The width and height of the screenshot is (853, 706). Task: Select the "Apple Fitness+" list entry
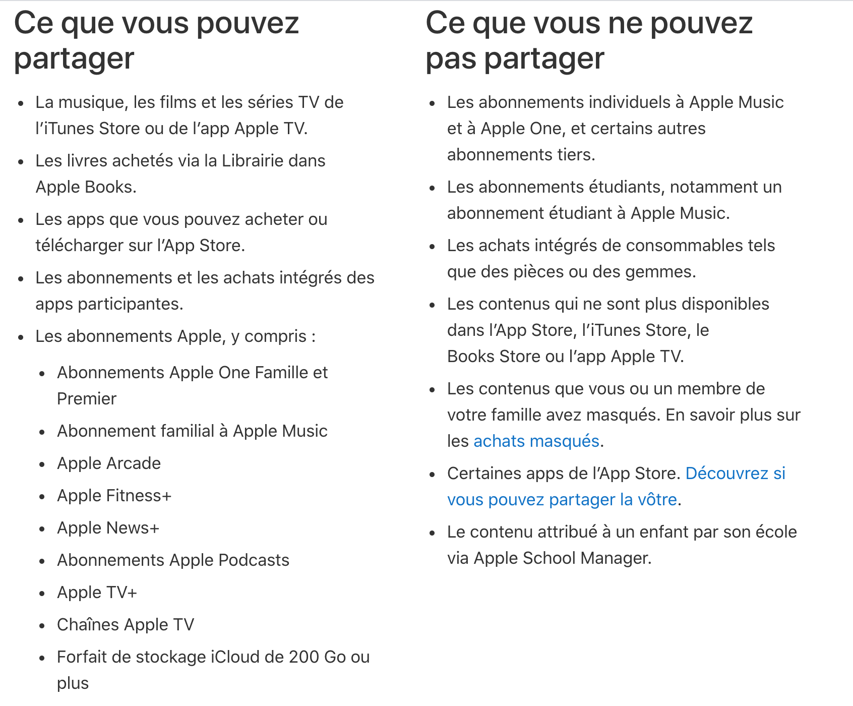[114, 496]
